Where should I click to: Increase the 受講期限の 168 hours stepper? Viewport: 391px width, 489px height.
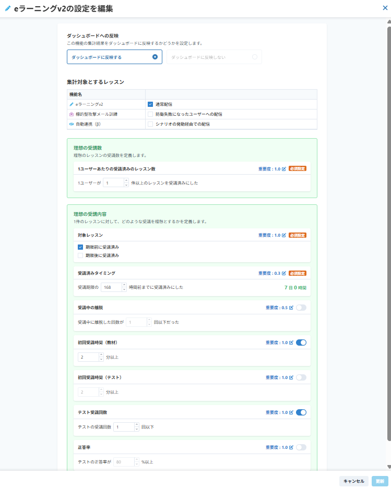point(124,285)
